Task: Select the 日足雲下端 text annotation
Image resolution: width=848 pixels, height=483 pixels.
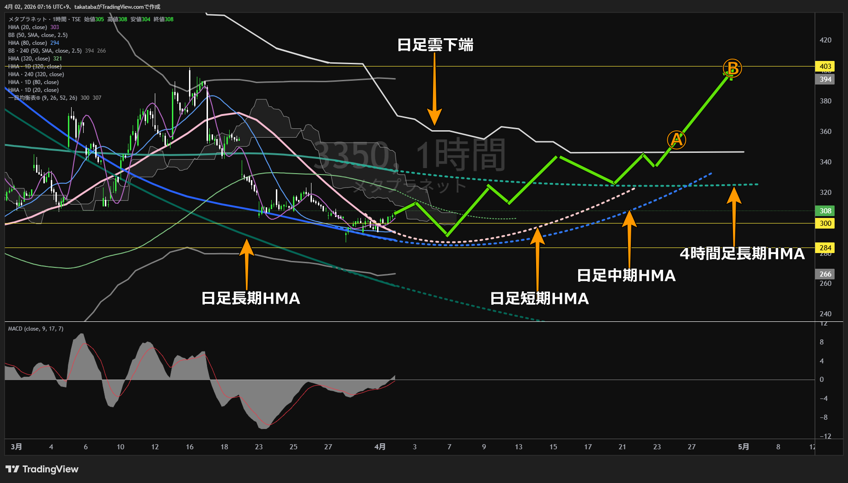Action: [435, 45]
